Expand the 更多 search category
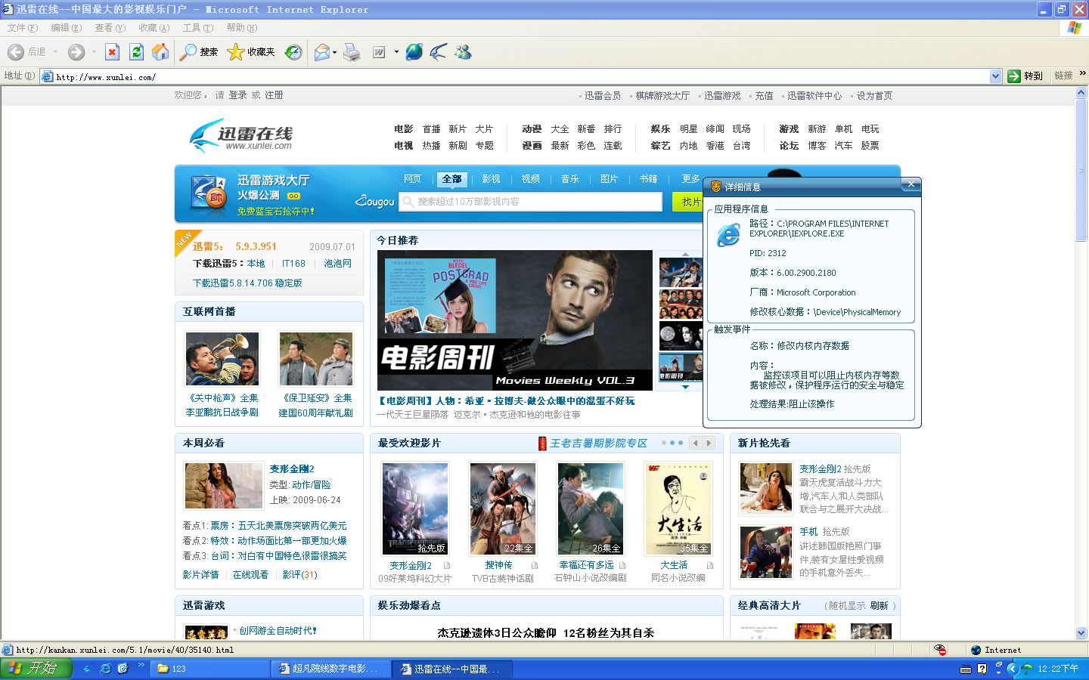 (x=690, y=179)
